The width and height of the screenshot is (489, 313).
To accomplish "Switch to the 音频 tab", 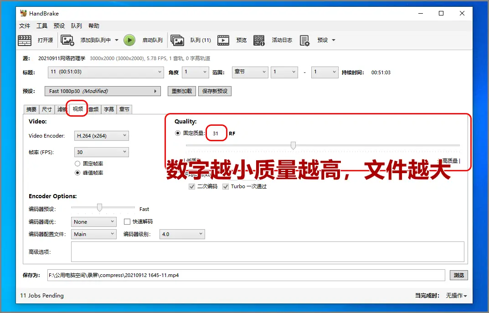I will coord(93,109).
